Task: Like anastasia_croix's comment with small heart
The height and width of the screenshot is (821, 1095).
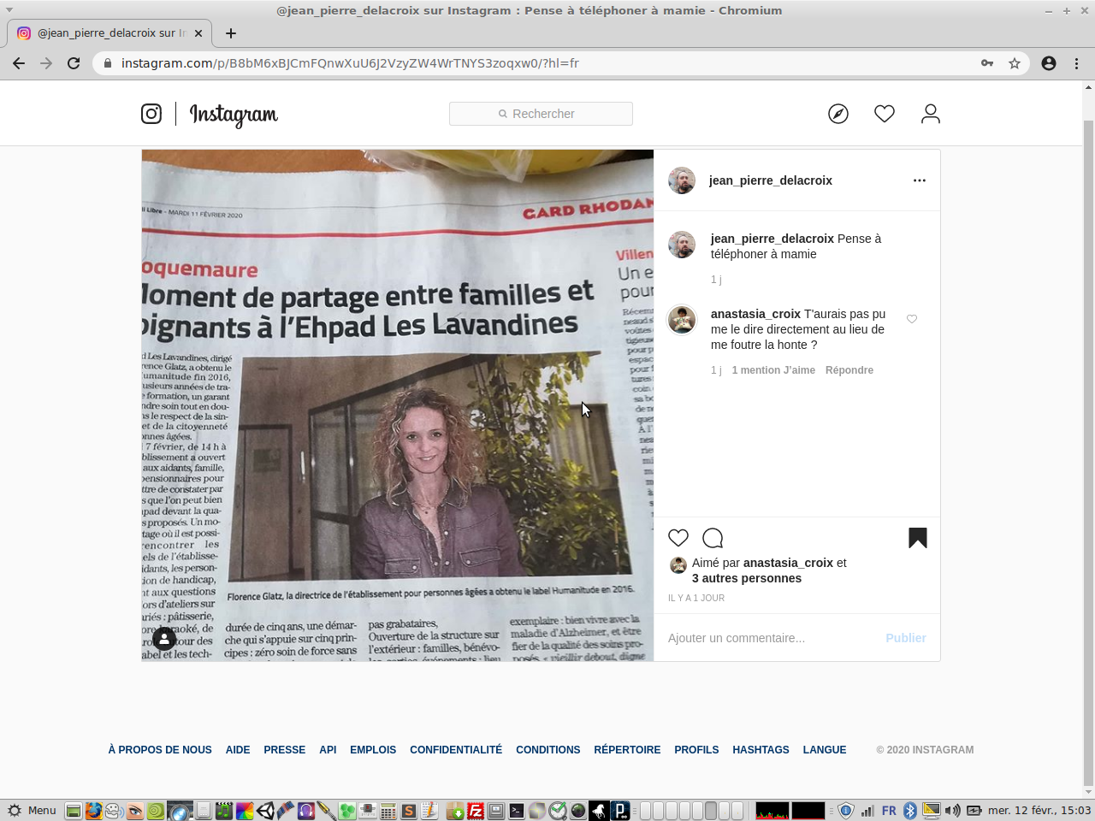Action: pyautogui.click(x=912, y=319)
